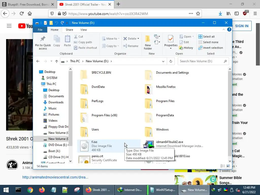Expand the Open dropdown arrow
The width and height of the screenshot is (260, 195).
(193, 37)
